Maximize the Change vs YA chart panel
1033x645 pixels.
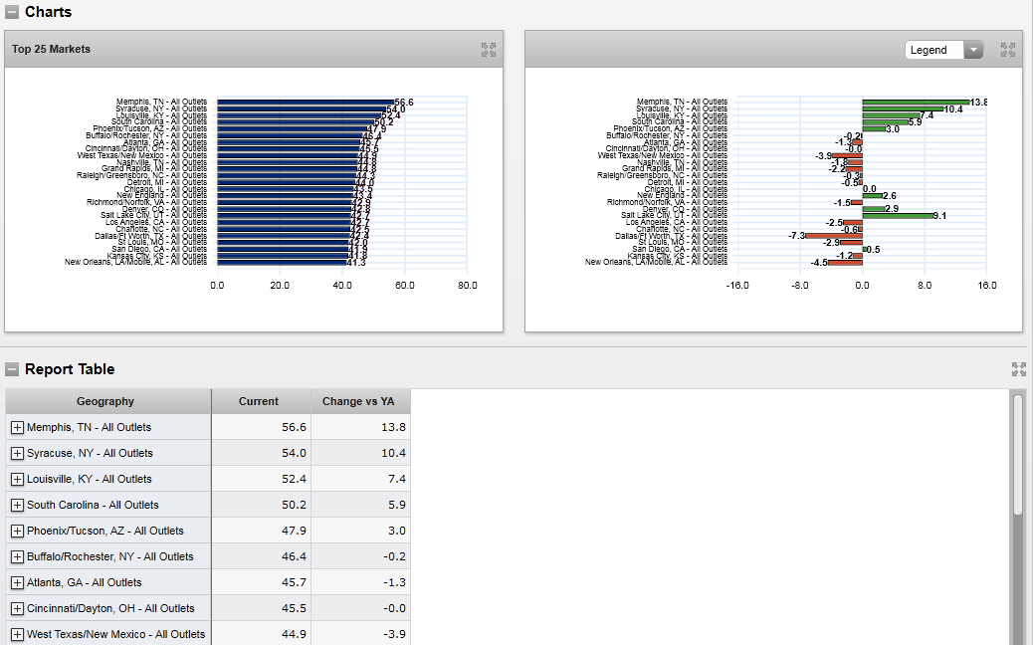1008,50
